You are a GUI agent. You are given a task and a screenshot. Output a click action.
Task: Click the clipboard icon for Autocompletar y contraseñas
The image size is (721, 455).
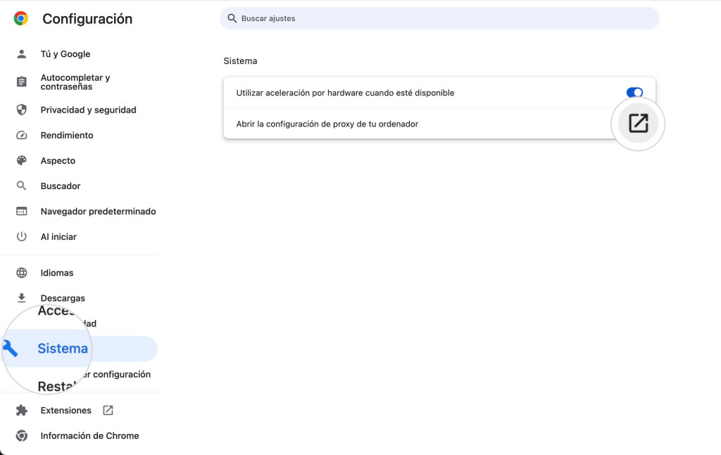[22, 82]
